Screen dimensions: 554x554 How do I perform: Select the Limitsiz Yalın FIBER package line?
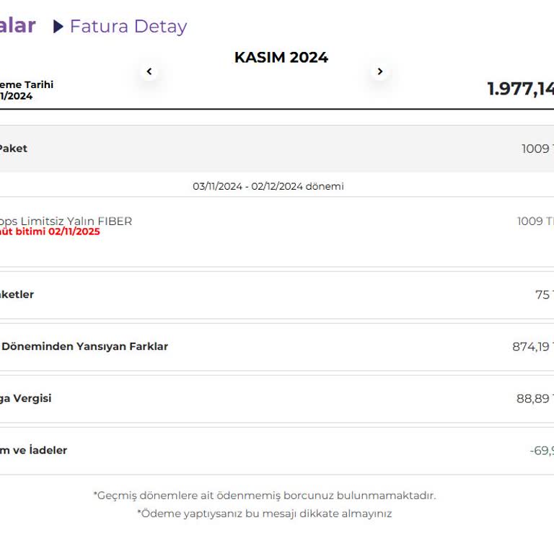66,221
